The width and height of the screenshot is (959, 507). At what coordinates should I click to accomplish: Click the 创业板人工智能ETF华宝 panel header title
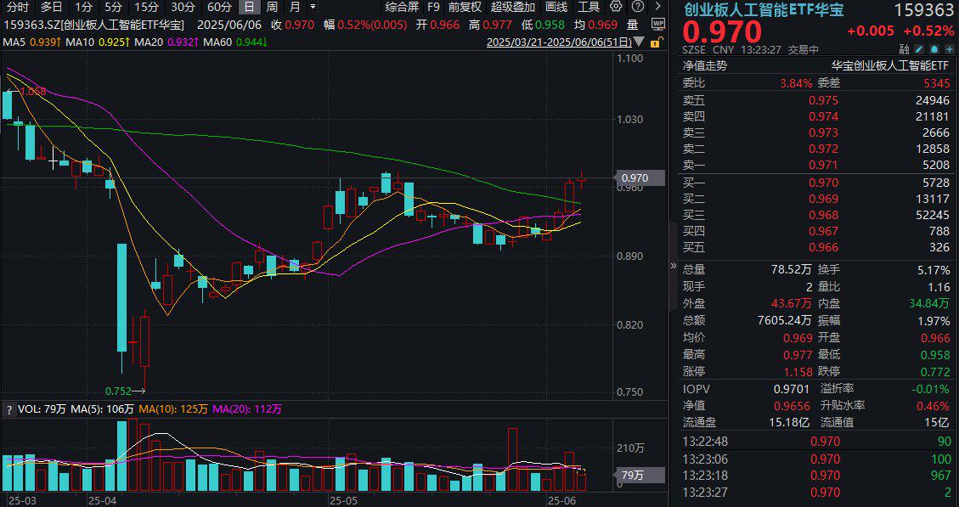764,10
